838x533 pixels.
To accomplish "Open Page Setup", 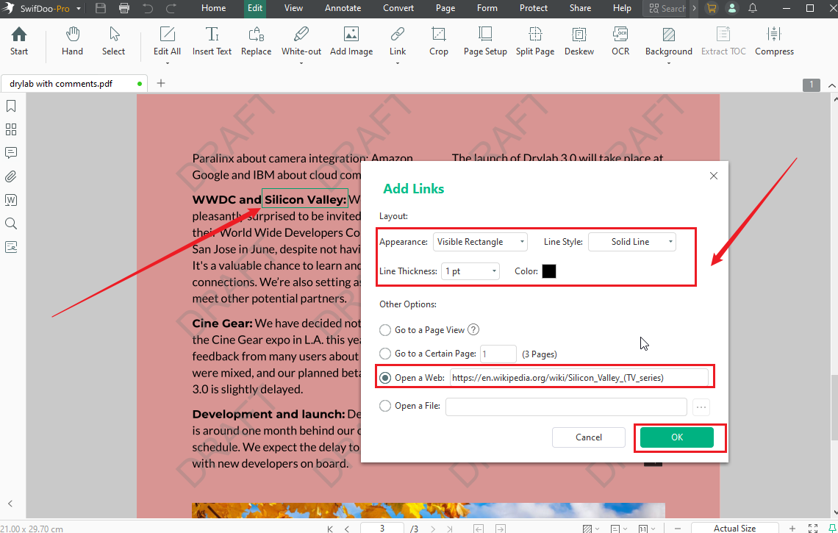I will click(x=485, y=41).
